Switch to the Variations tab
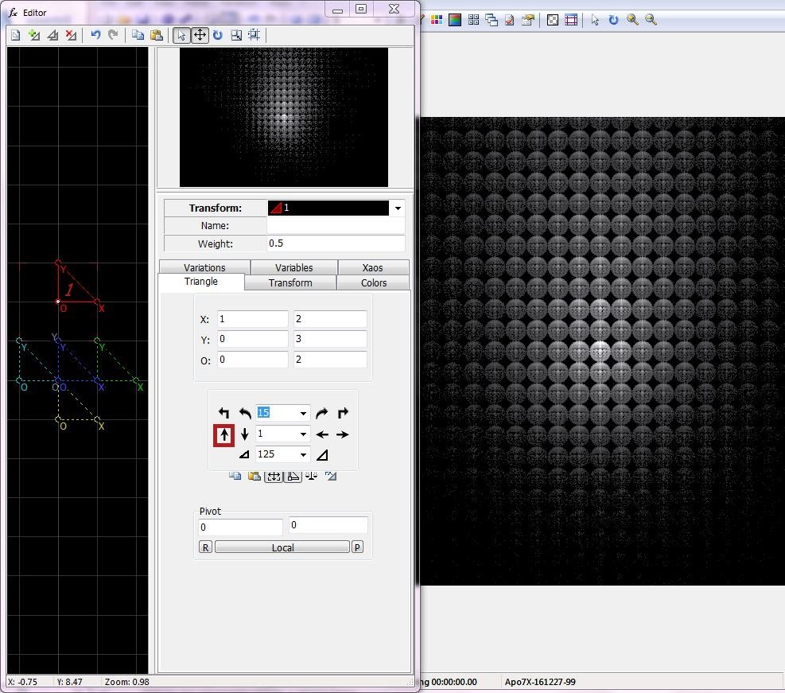The width and height of the screenshot is (785, 693). click(204, 267)
